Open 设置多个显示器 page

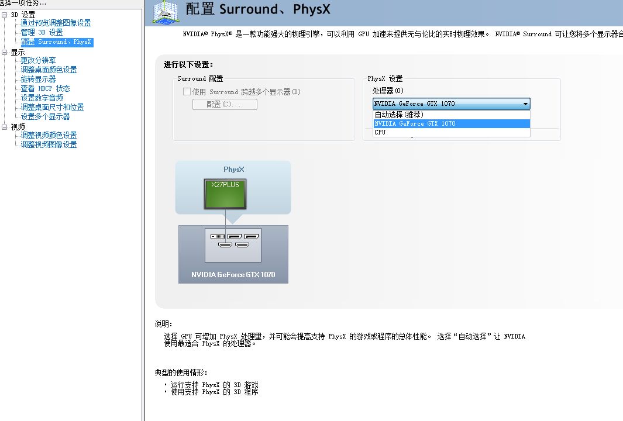(x=45, y=116)
